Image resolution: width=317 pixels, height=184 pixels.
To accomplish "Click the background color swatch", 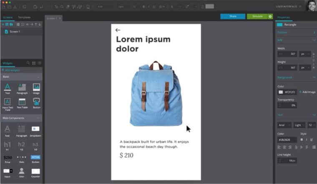I will click(281, 92).
